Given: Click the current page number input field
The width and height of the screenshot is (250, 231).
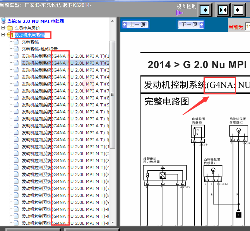Looking at the screenshot, I should coord(248,26).
